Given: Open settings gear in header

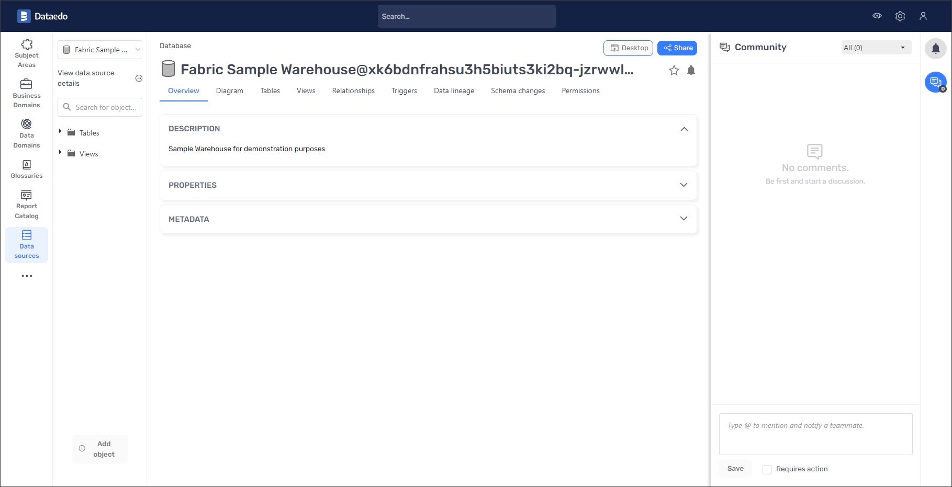Looking at the screenshot, I should [x=900, y=16].
